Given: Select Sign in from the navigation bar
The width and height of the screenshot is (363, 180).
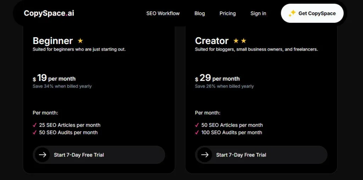Looking at the screenshot, I should (258, 13).
